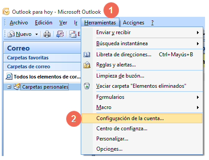Choose Centro de confianza...

[142, 129]
